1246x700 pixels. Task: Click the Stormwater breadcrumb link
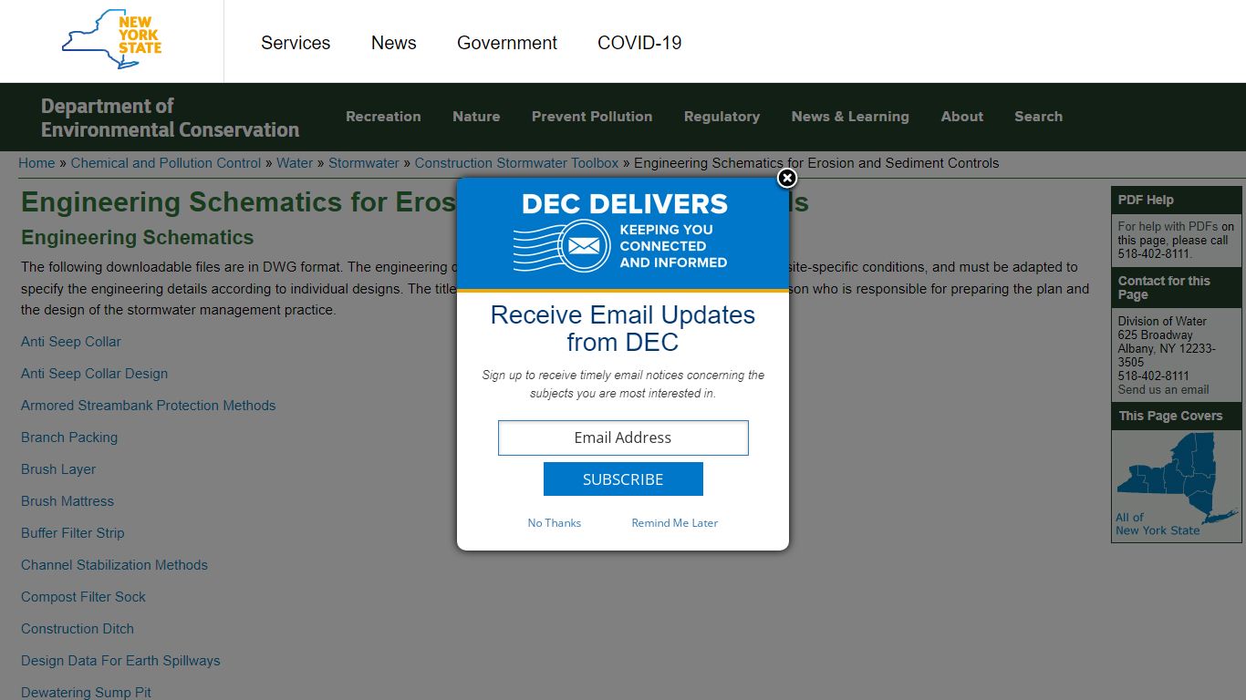[364, 163]
